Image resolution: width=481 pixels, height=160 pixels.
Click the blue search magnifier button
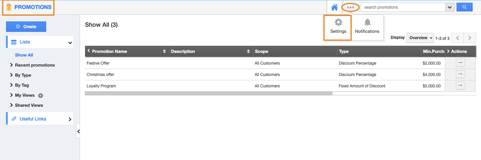(x=464, y=7)
